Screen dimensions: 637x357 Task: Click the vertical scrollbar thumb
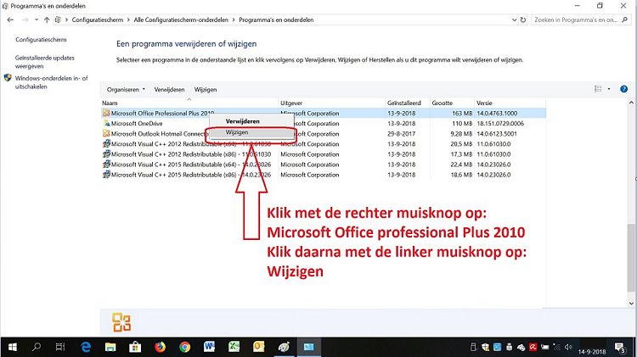[x=631, y=258]
